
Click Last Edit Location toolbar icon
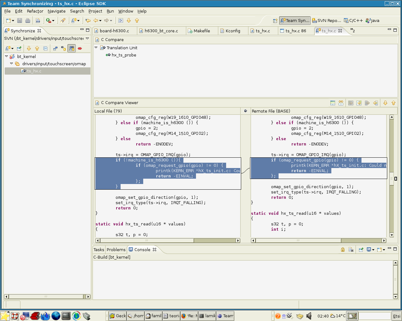pyautogui.click(x=88, y=20)
